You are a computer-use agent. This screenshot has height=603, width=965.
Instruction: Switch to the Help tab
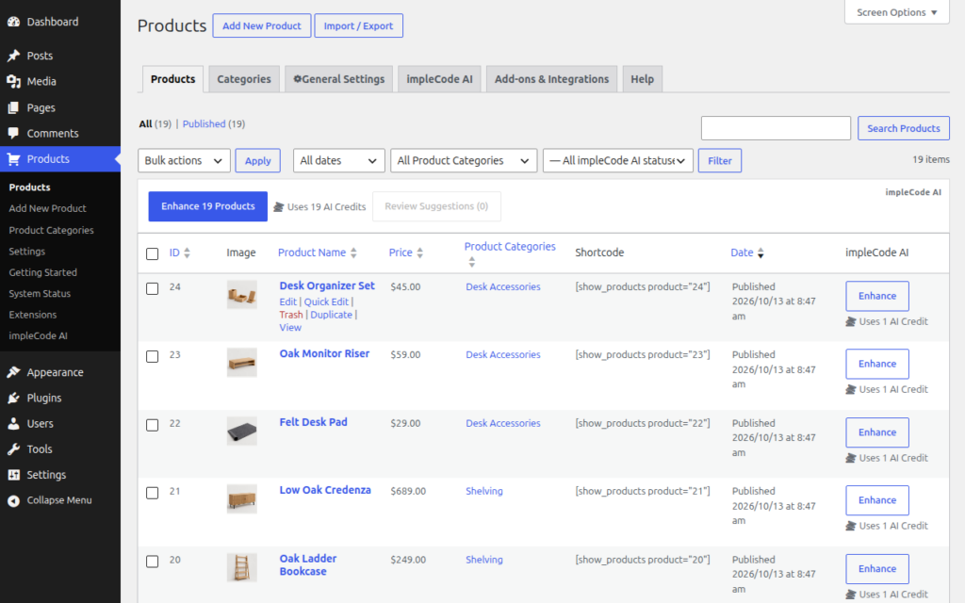pyautogui.click(x=642, y=79)
